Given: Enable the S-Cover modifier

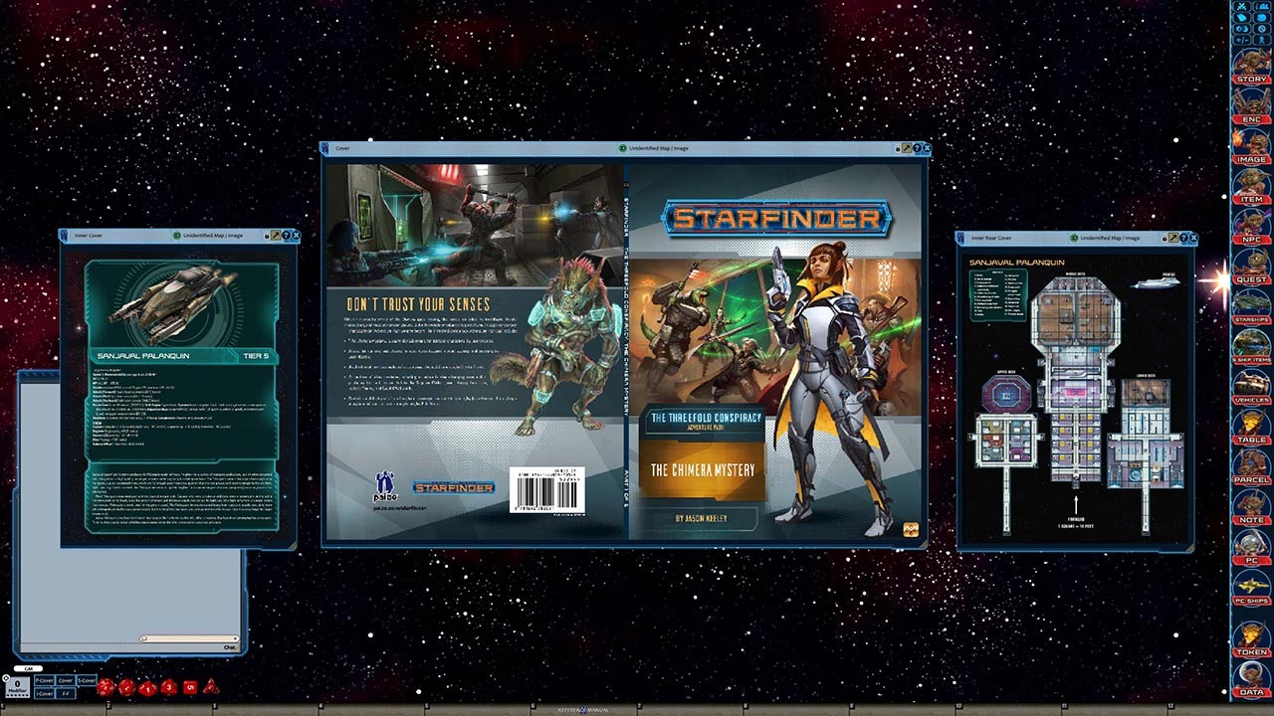Looking at the screenshot, I should 87,679.
